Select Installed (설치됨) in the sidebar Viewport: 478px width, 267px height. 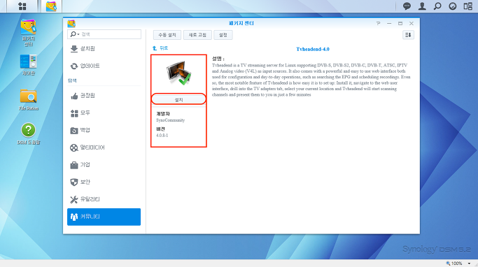tap(104, 49)
